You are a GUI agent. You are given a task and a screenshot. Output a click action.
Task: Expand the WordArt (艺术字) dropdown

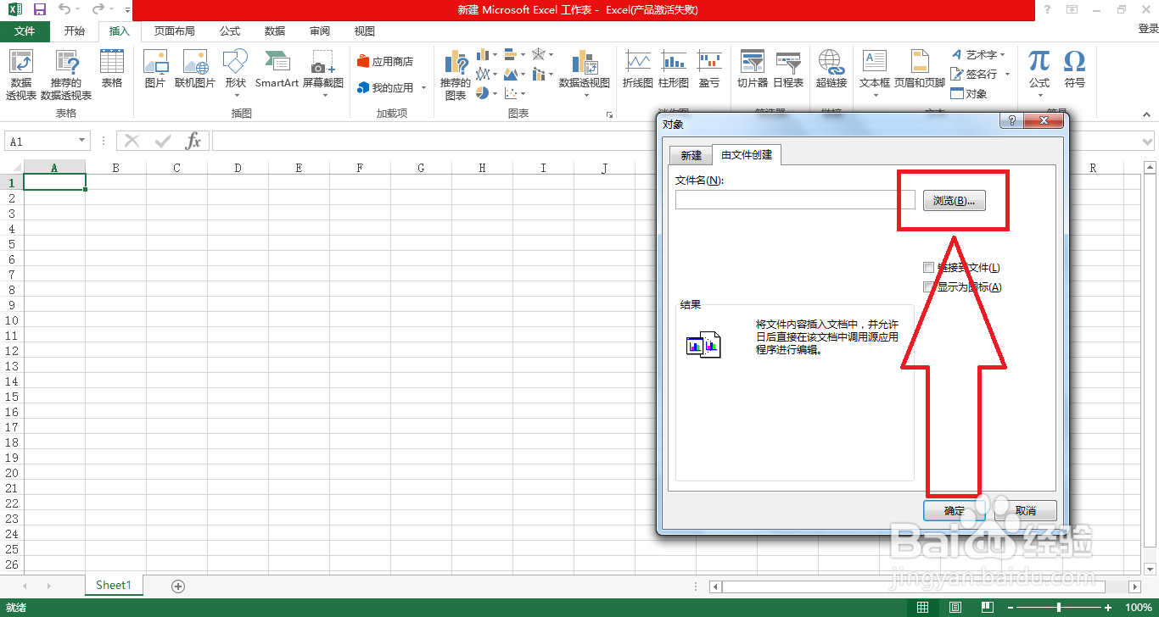[x=1002, y=55]
